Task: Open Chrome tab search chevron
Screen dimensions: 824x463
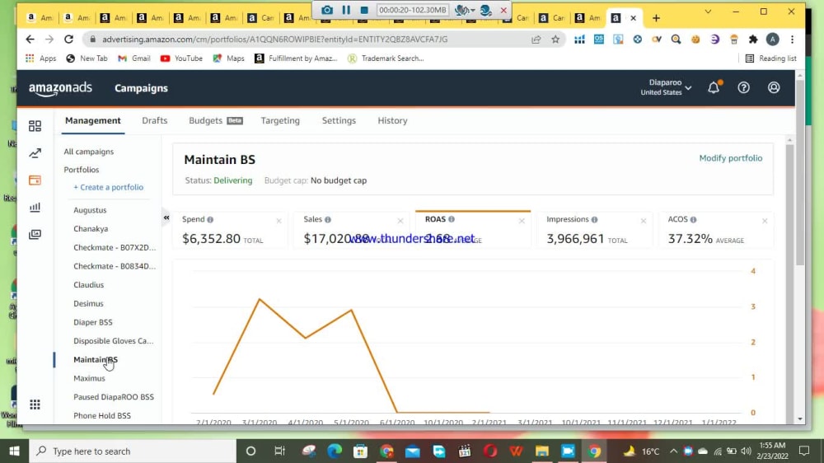Action: 708,12
